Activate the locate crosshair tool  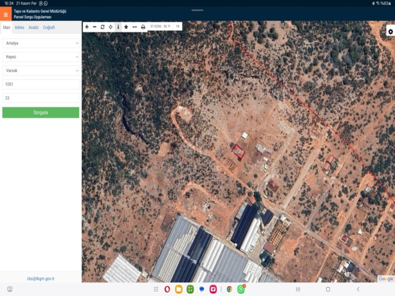[x=110, y=27]
